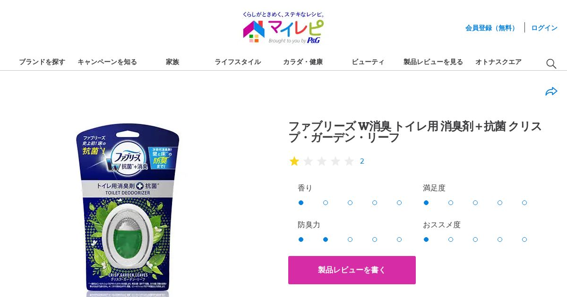The height and width of the screenshot is (297, 567).
Task: Click the ログイン link
Action: point(544,28)
